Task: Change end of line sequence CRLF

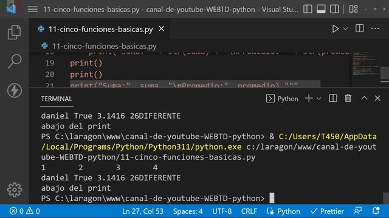Action: tap(249, 211)
